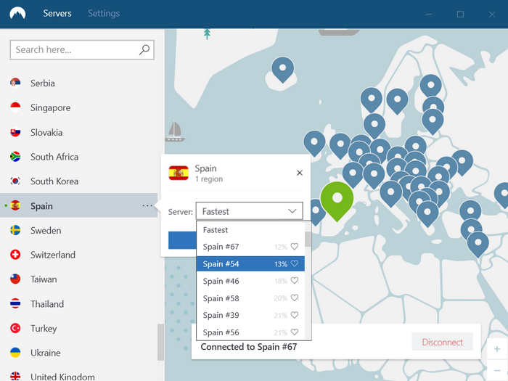Viewport: 508px width, 381px height.
Task: Open the Servers tab
Action: pyautogui.click(x=57, y=13)
